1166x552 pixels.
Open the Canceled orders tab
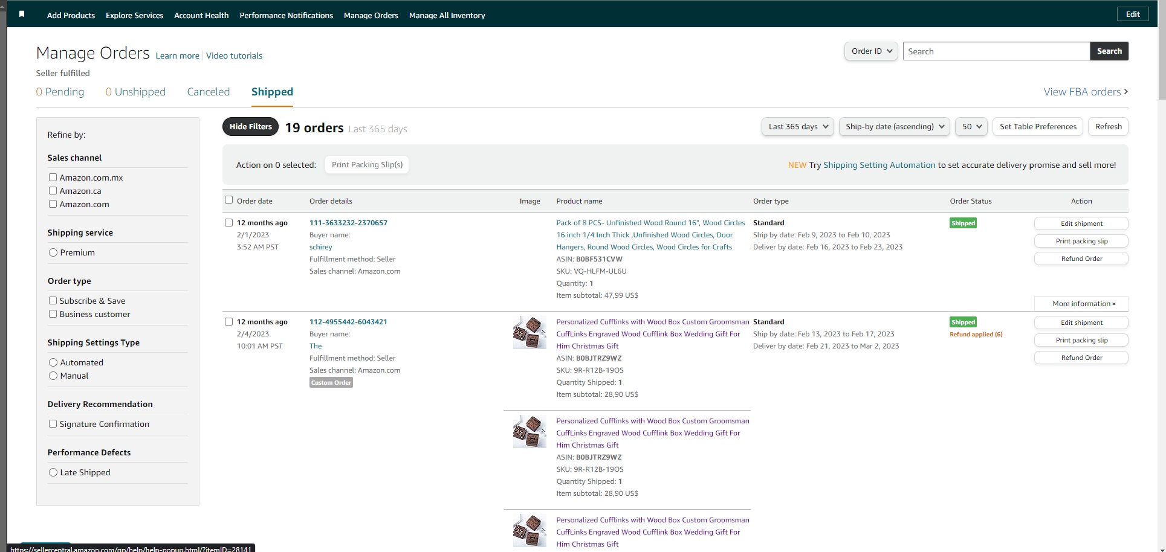(x=209, y=92)
